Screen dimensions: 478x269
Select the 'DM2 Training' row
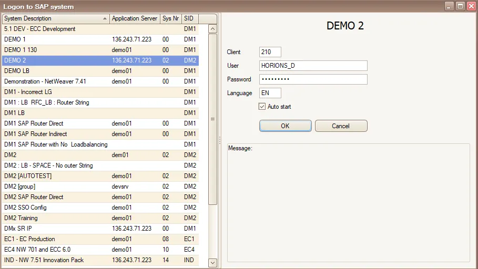[100, 218]
